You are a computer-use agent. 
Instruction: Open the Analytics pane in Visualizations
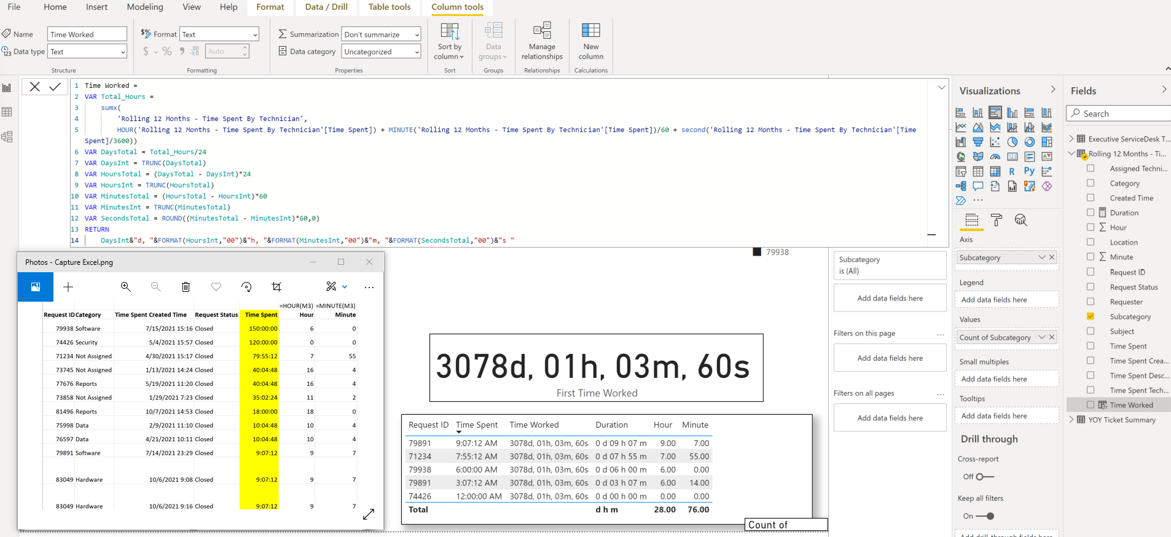click(1021, 220)
